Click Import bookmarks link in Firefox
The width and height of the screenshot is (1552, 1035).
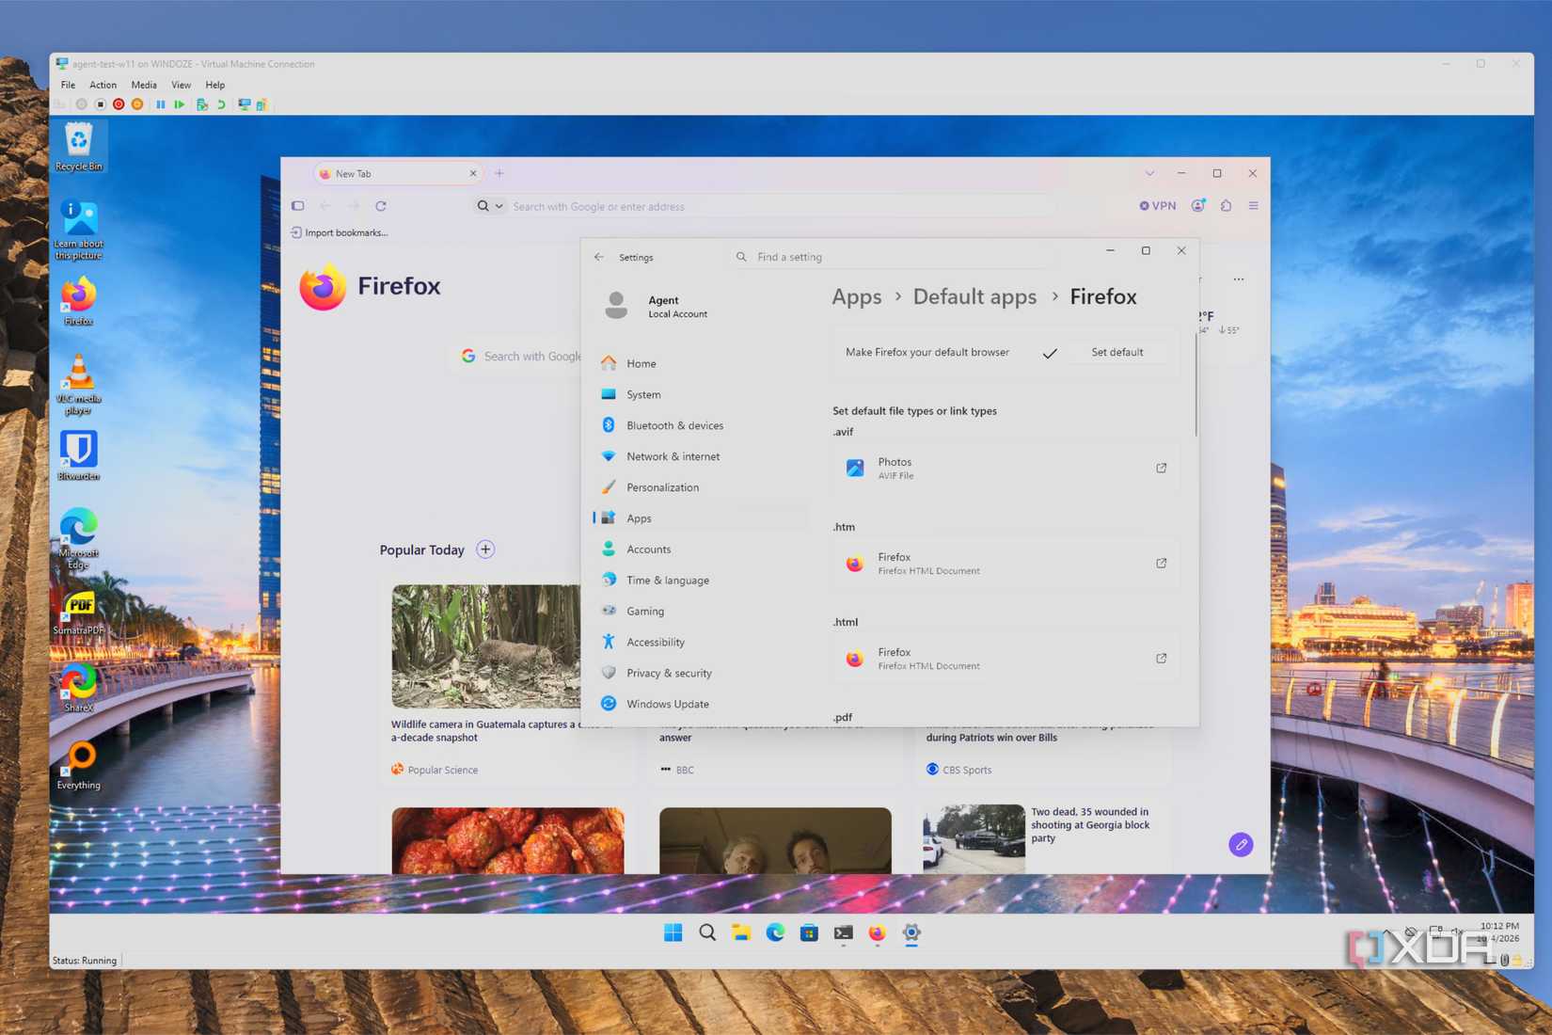[x=339, y=232]
